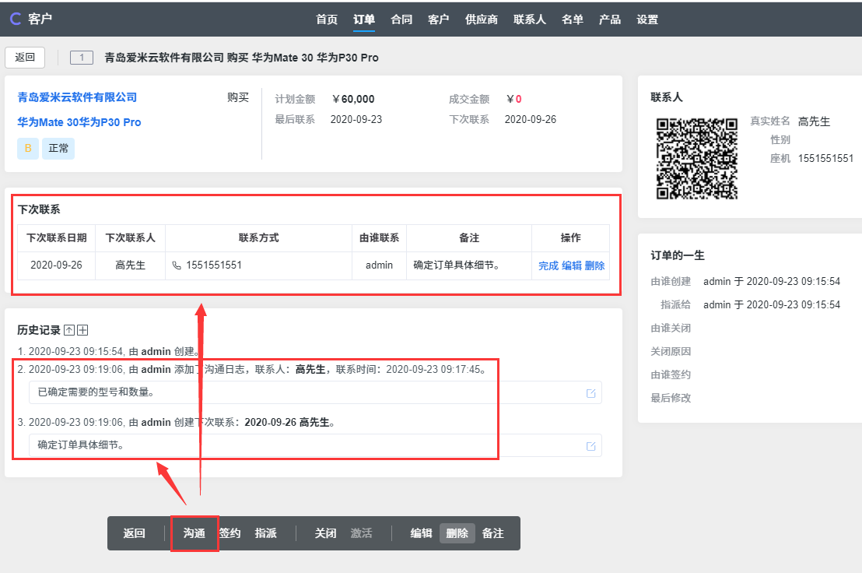The height and width of the screenshot is (573, 862).
Task: Click the history sort order arrow icon
Action: 69,330
